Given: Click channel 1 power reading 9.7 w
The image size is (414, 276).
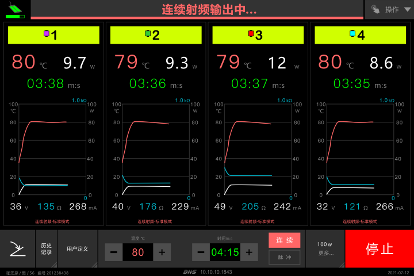Looking at the screenshot, I should [79, 63].
